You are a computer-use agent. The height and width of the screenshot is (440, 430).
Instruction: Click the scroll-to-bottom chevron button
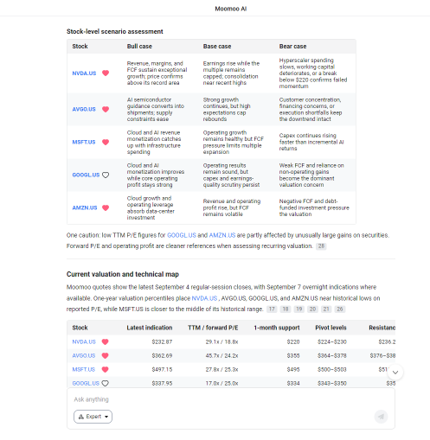pos(395,373)
